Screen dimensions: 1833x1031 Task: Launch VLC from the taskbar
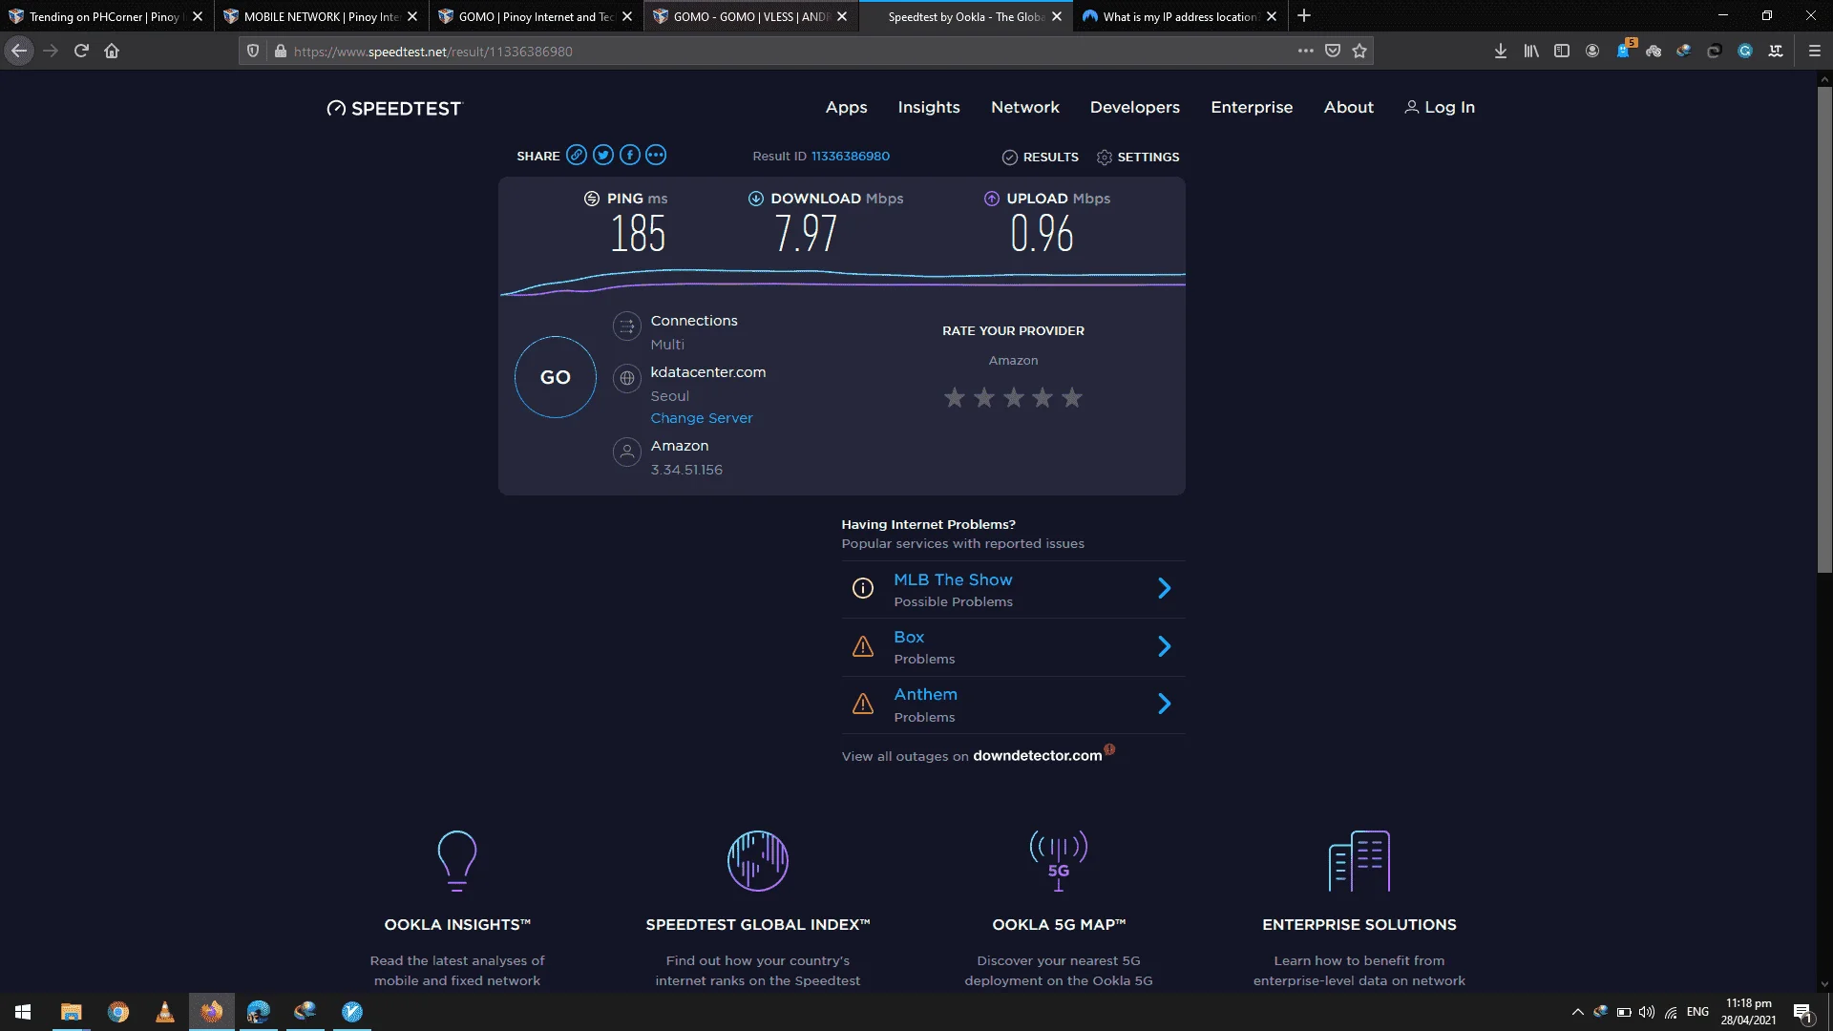pos(164,1012)
